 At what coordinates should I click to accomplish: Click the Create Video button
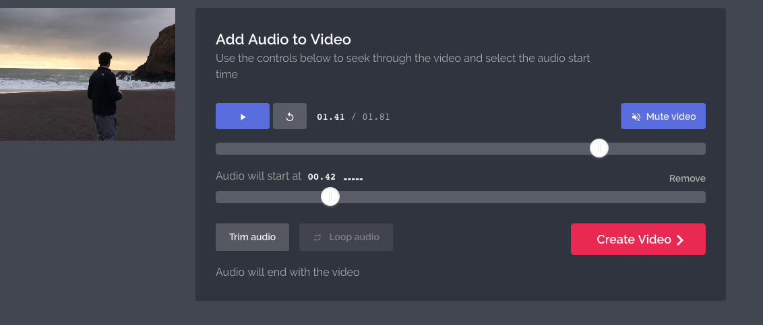(x=637, y=240)
